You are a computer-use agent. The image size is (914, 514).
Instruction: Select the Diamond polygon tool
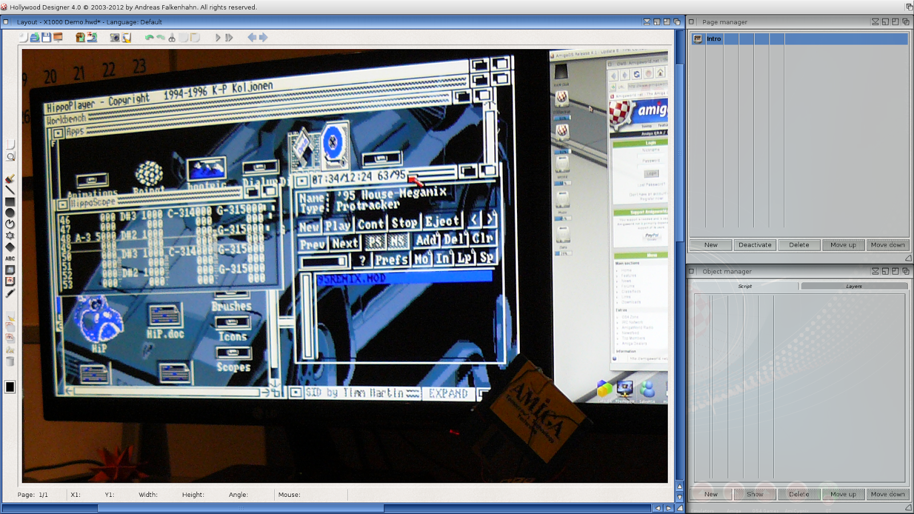[10, 247]
